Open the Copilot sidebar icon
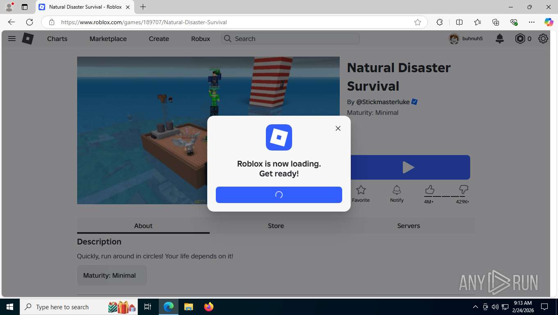558x315 pixels. click(x=549, y=22)
